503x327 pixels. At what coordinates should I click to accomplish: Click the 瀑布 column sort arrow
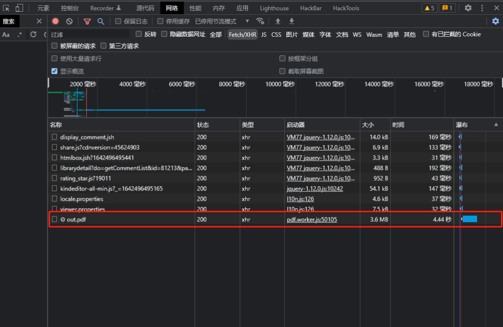point(496,125)
